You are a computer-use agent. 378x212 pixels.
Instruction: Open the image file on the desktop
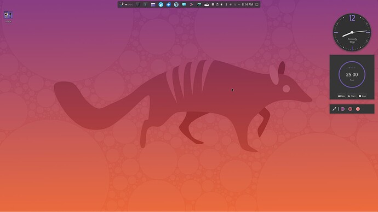point(8,16)
